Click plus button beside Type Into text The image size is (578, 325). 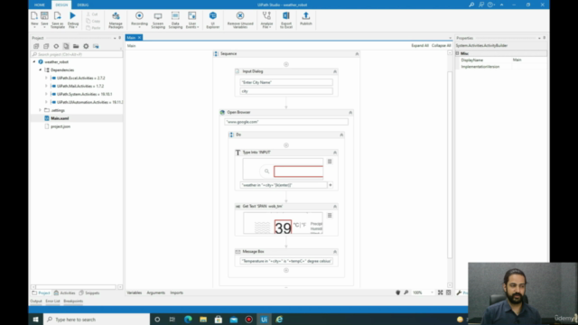tap(331, 185)
